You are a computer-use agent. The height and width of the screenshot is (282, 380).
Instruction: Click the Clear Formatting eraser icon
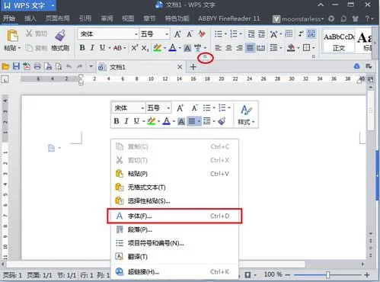pyautogui.click(x=202, y=34)
